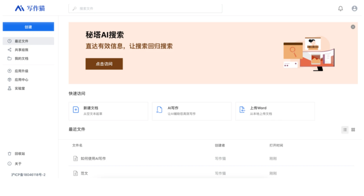Screen dimensions: 364x196
Task: Click the 点击访问 banner button
Action: tap(104, 64)
